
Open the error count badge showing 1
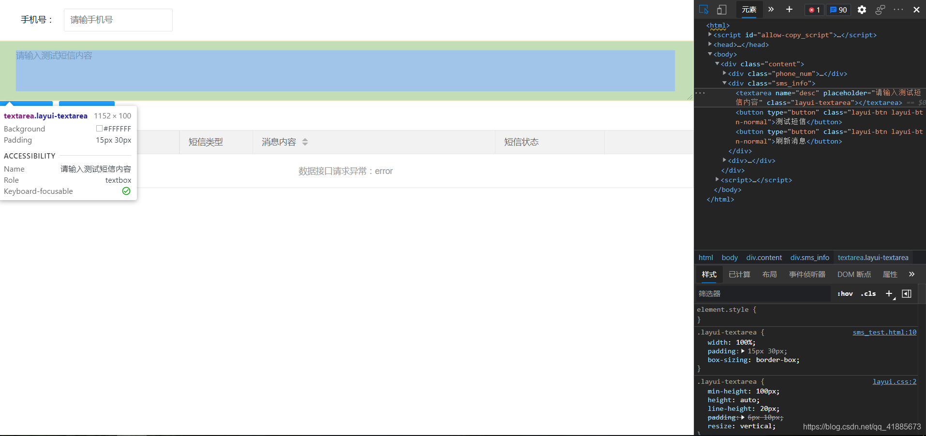pos(814,10)
